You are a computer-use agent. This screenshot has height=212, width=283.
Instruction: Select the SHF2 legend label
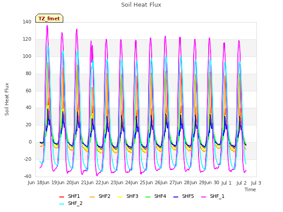(x=104, y=196)
